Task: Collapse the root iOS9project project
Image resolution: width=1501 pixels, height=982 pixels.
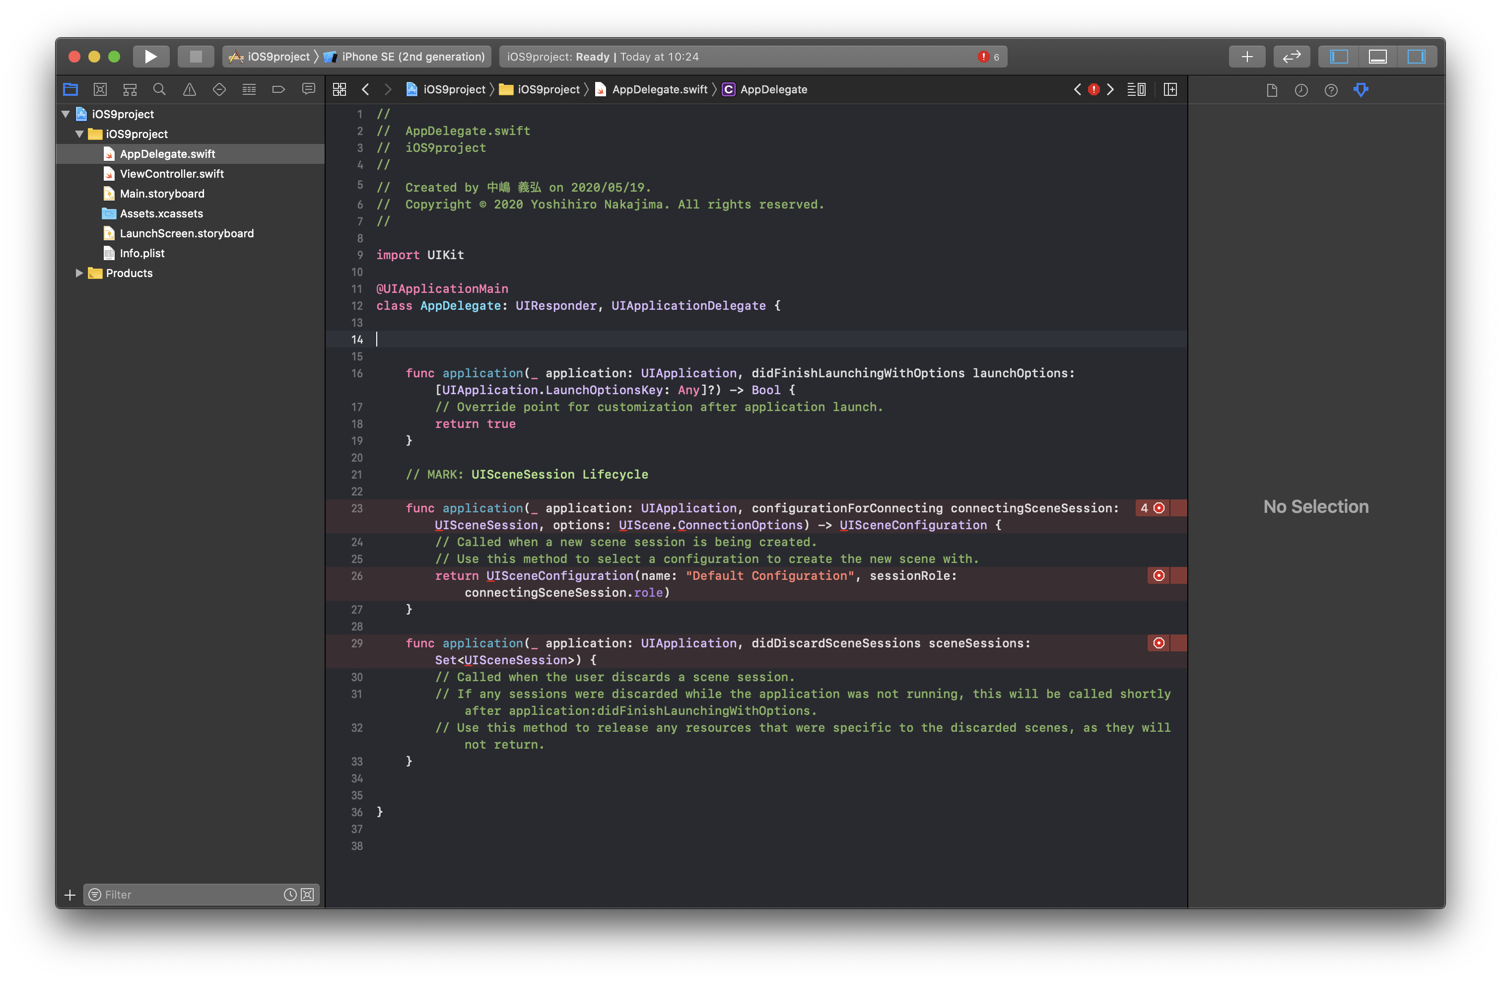Action: 66,114
